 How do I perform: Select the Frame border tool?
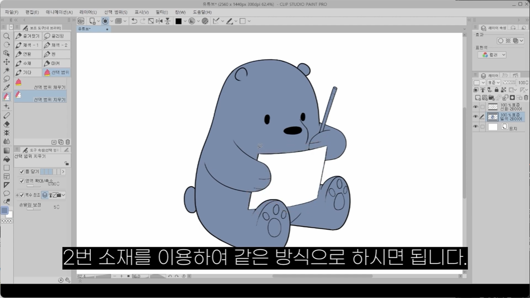(6, 176)
